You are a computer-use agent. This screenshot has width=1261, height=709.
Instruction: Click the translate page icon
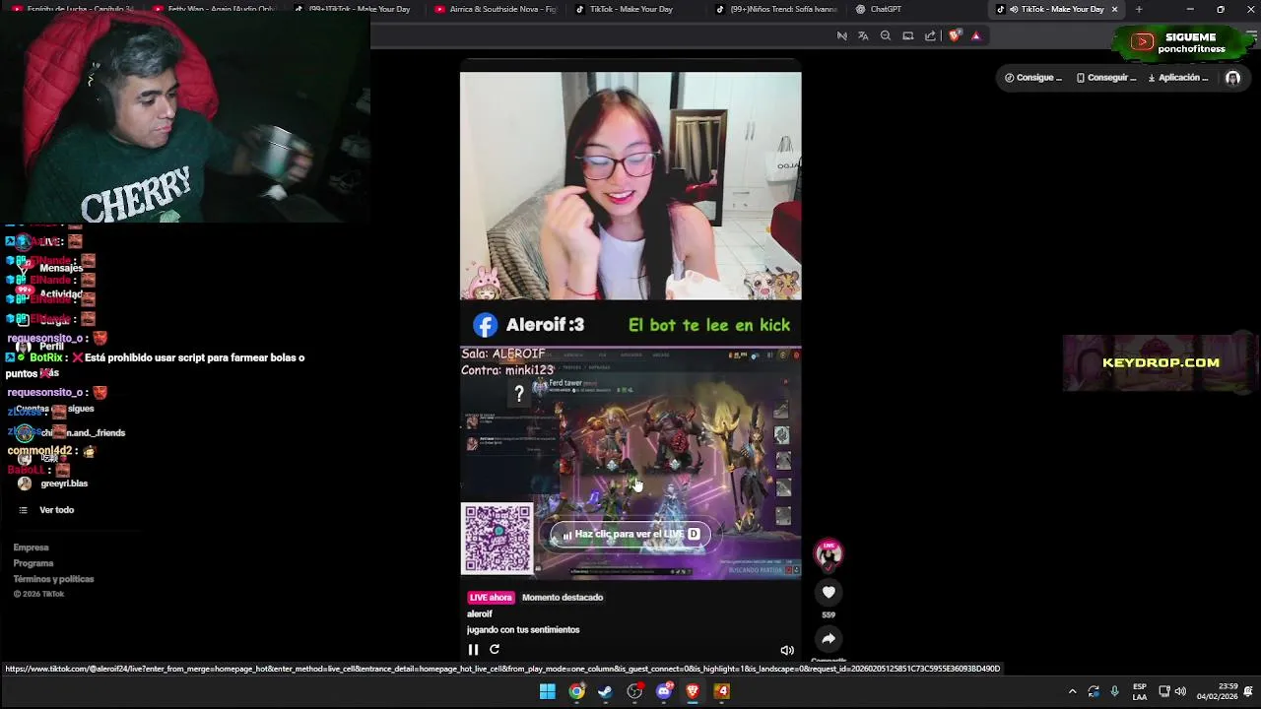click(863, 35)
